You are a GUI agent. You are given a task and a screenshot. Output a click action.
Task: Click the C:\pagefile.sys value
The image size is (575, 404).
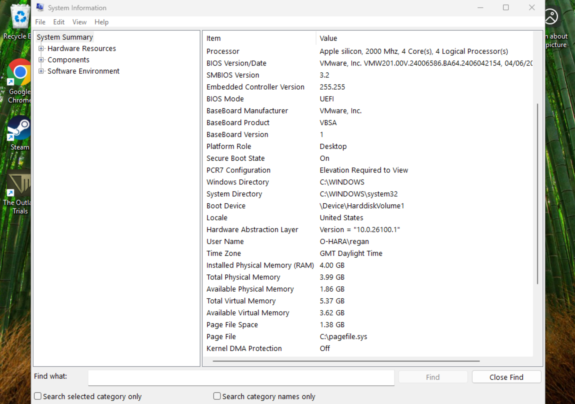tap(343, 336)
